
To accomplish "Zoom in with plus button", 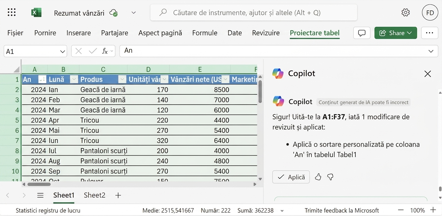I will [x=433, y=210].
